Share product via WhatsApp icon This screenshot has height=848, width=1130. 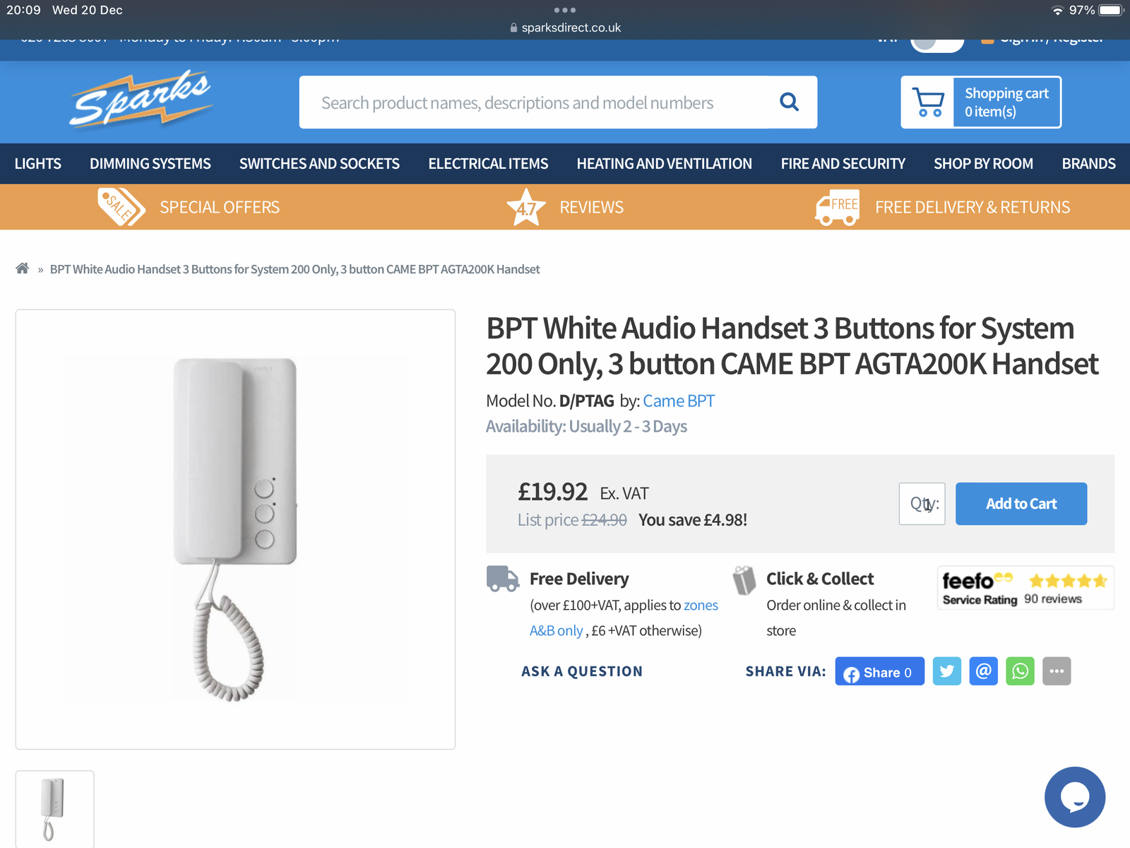point(1020,671)
